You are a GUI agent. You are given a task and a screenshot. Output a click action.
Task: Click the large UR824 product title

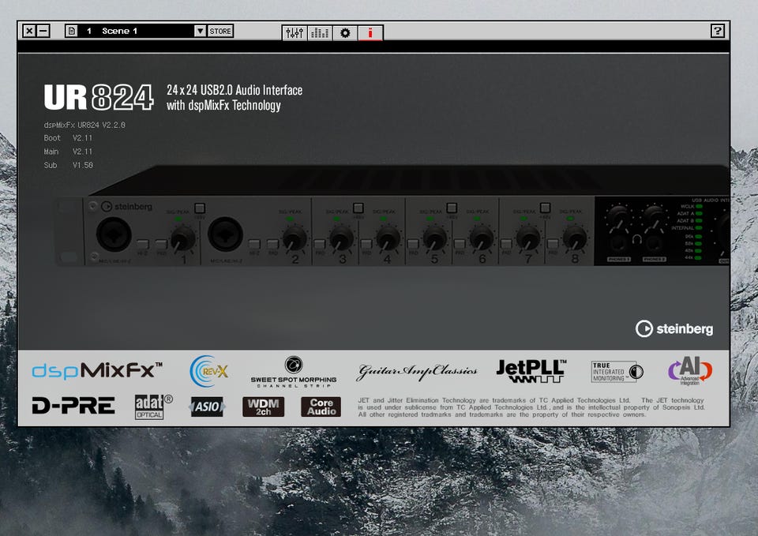(x=99, y=96)
